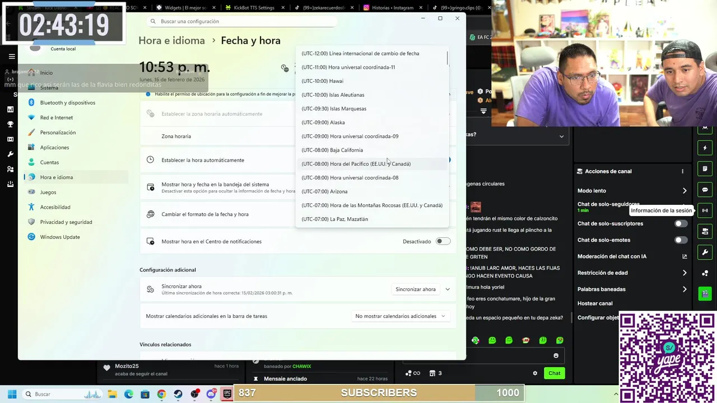This screenshot has height=403, width=717.
Task: Toggle Chat de solo-suscriptores switch
Action: tap(681, 223)
